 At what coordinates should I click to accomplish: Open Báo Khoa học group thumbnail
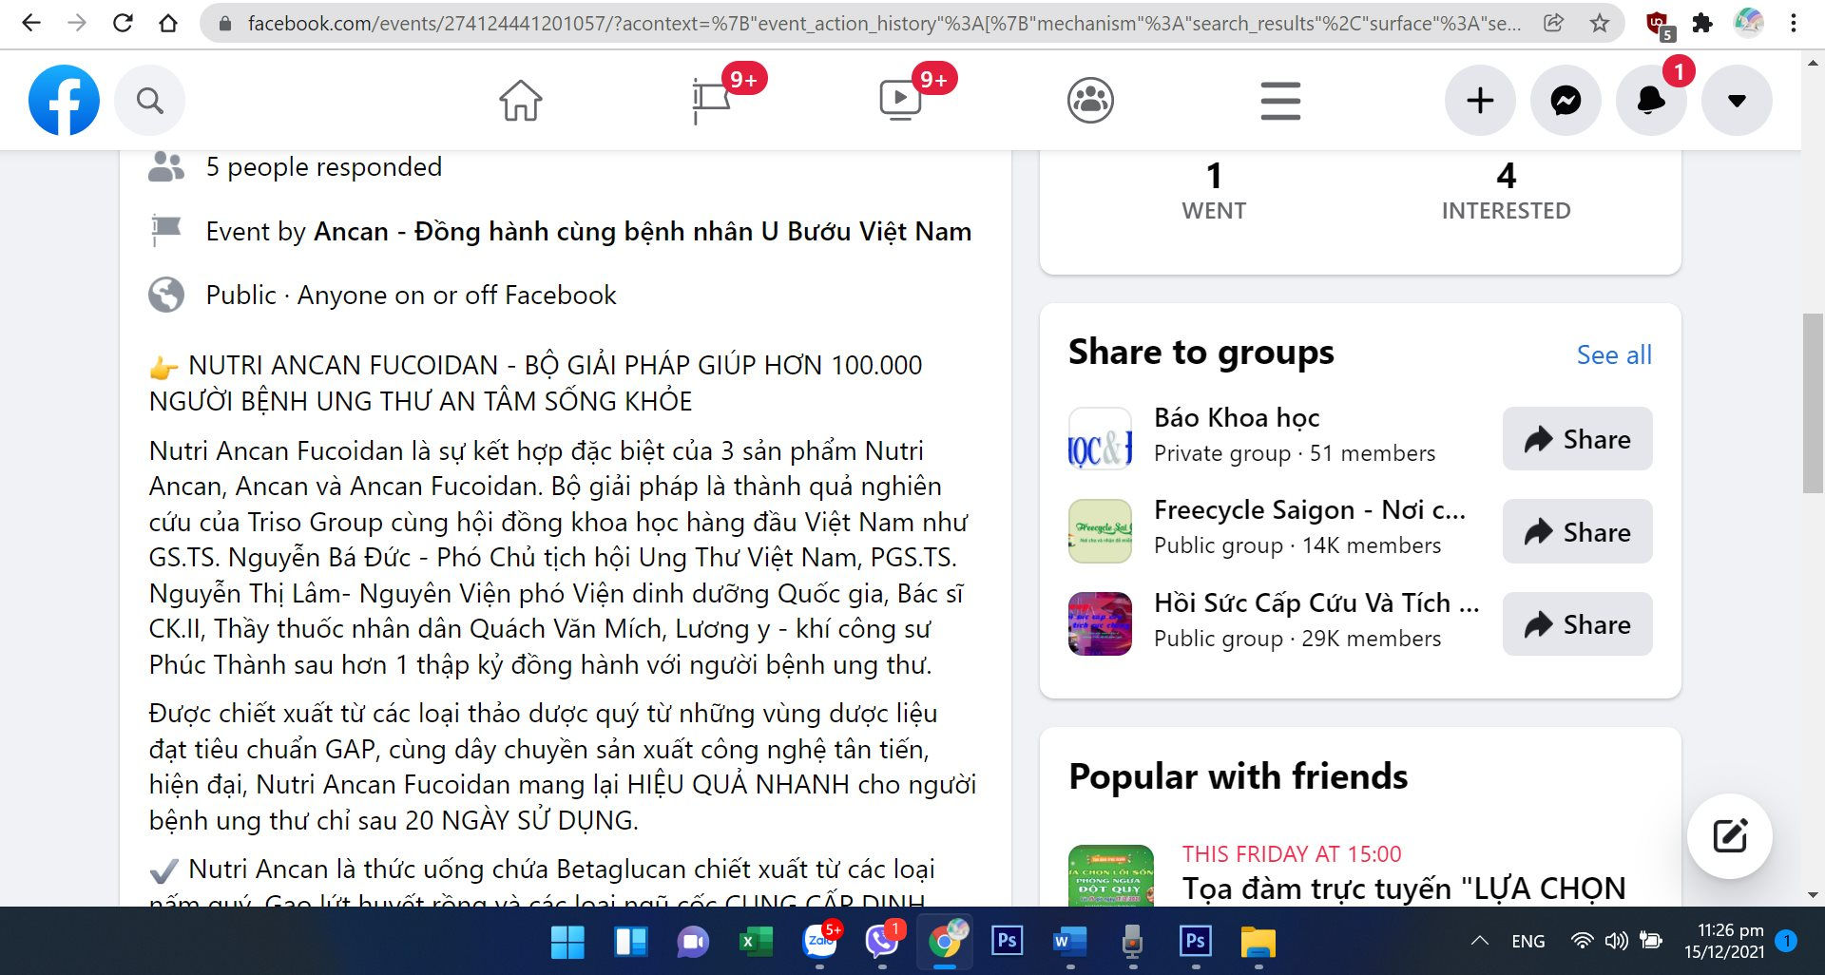pyautogui.click(x=1100, y=439)
